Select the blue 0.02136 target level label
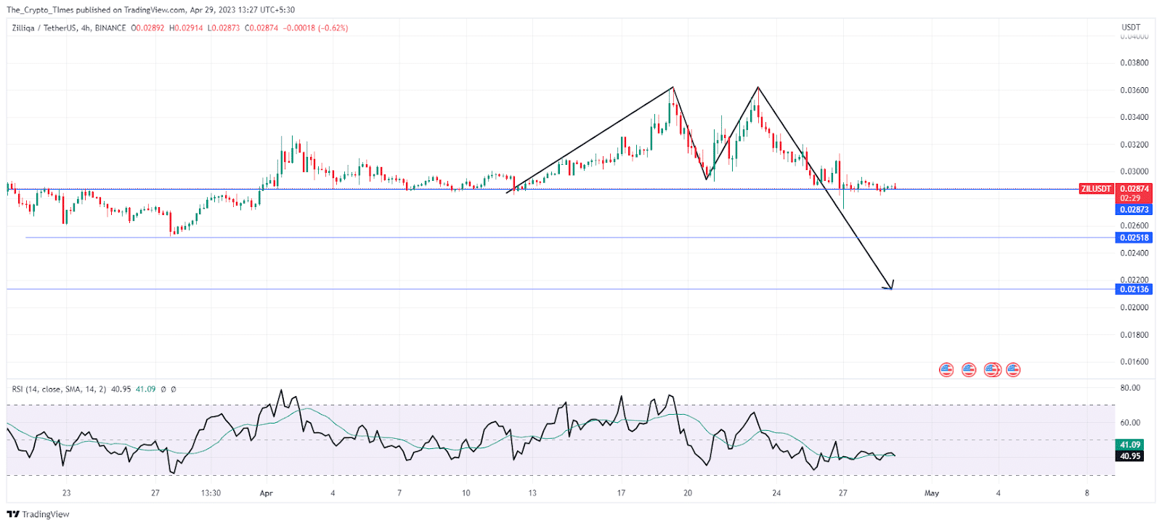This screenshot has width=1162, height=526. (1134, 289)
